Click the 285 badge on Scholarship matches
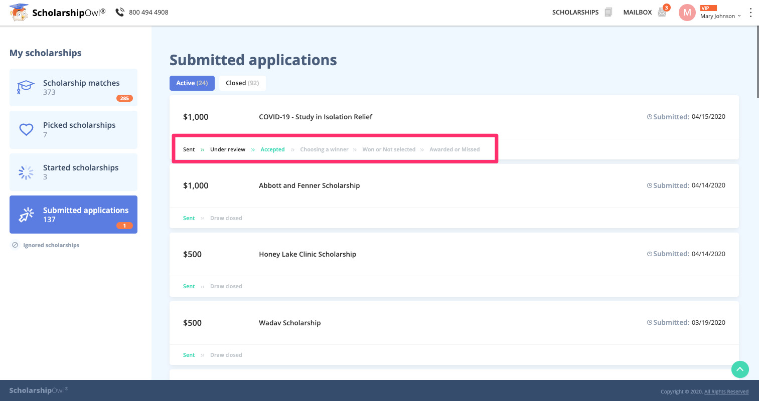 (124, 98)
